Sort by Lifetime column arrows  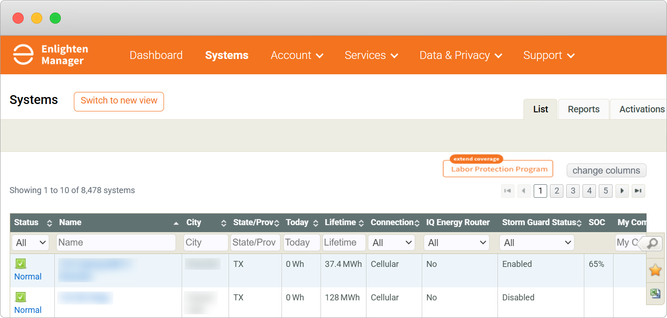[362, 223]
